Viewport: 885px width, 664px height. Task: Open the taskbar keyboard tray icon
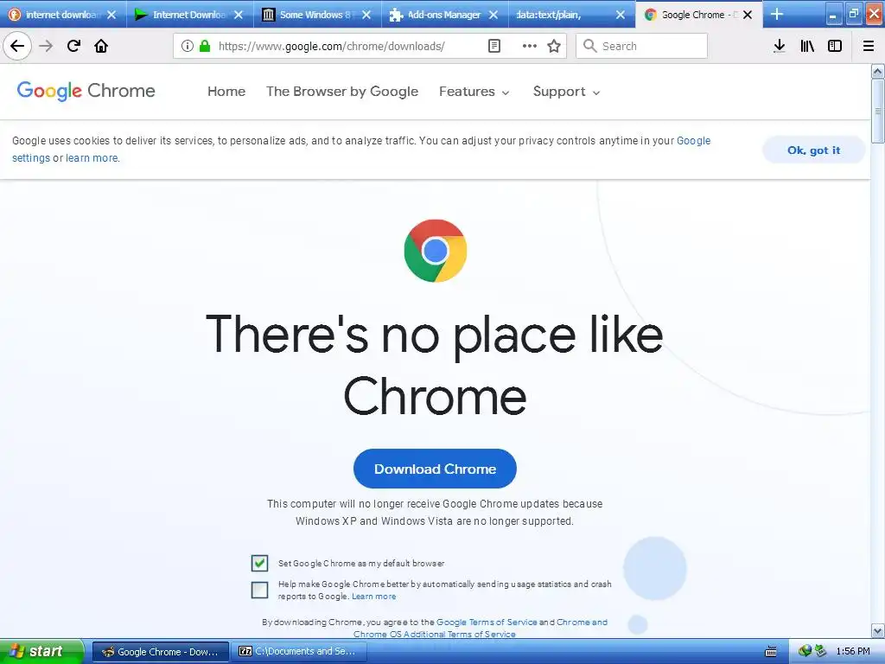770,652
